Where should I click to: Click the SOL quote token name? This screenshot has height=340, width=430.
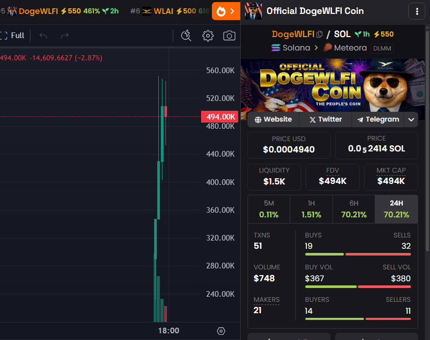pos(342,34)
